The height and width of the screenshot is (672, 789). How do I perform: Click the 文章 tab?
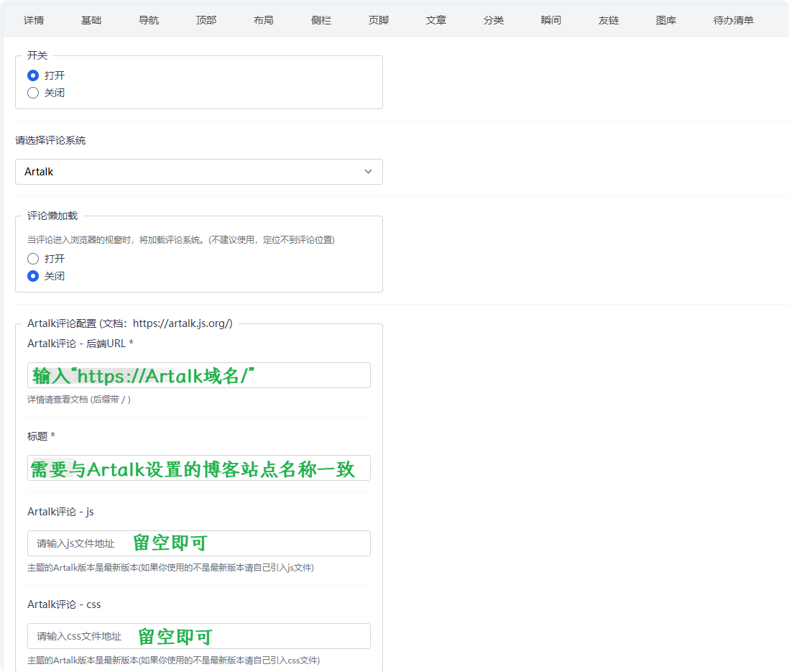[x=436, y=20]
